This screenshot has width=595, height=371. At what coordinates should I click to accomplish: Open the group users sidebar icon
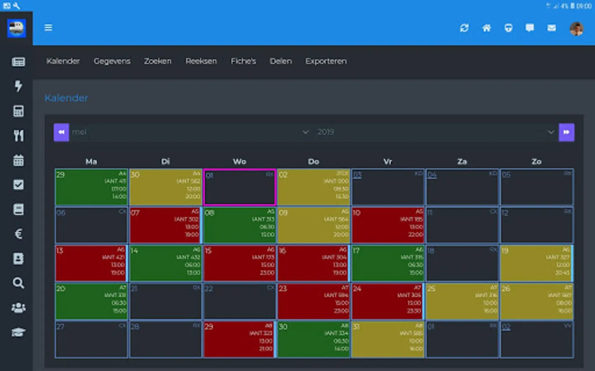tap(18, 308)
